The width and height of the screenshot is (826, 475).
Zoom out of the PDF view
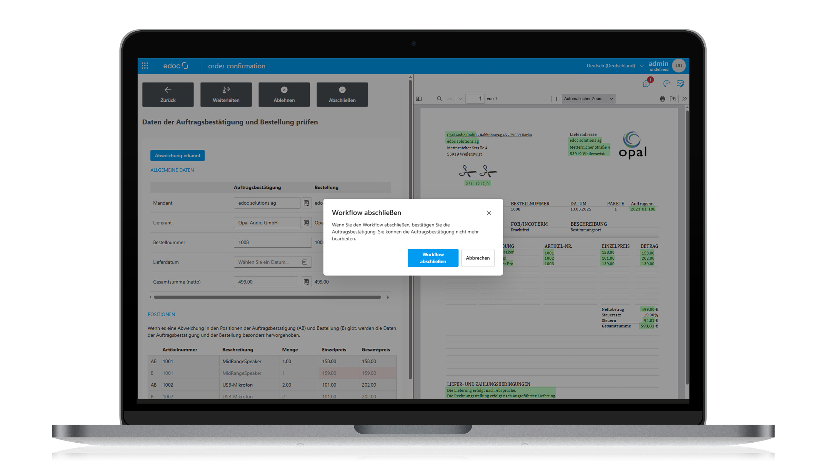[x=546, y=99]
